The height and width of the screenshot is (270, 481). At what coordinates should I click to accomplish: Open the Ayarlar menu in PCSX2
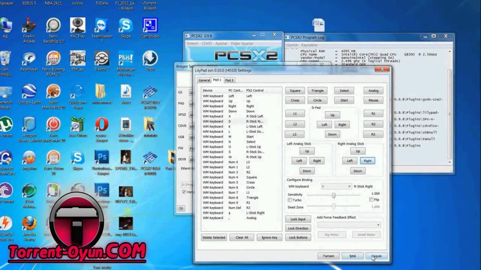click(x=221, y=43)
